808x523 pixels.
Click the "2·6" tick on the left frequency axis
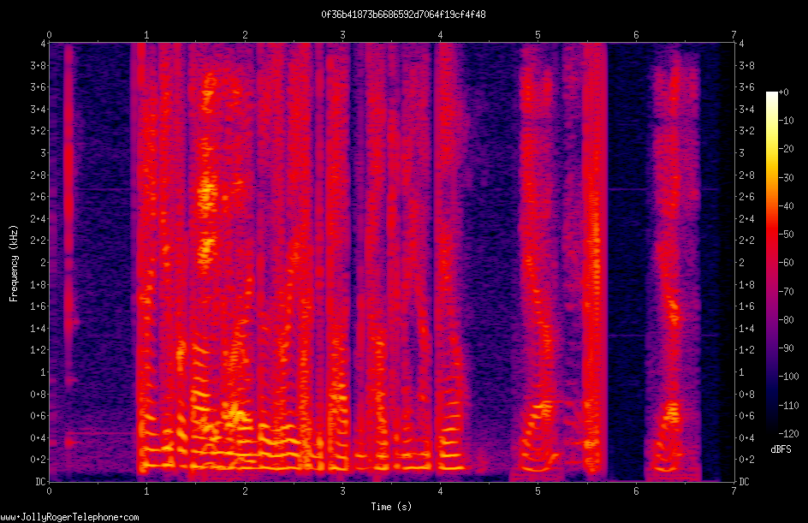click(x=38, y=197)
